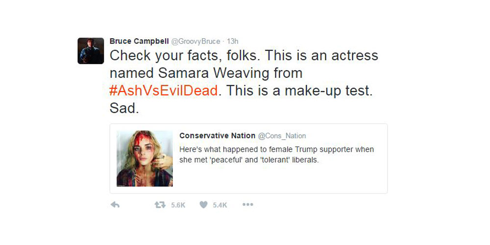The width and height of the screenshot is (490, 245).
Task: Open Bruce Campbell's profile avatar
Action: point(91,50)
